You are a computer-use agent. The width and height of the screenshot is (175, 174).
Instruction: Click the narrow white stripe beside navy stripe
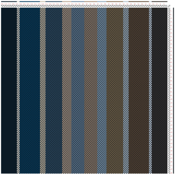click(x=18, y=90)
